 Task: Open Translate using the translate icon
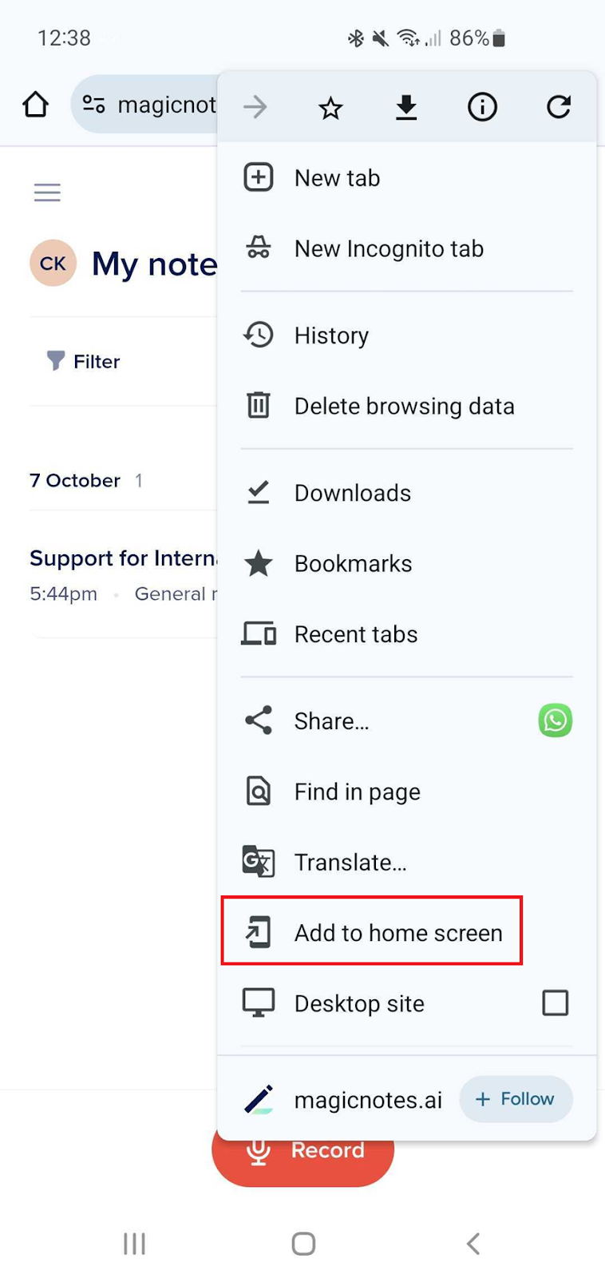coord(350,862)
